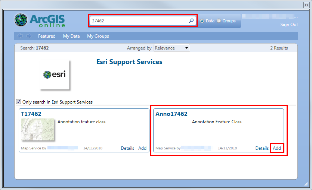Click the 2 Results count text
The width and height of the screenshot is (312, 190).
tap(279, 48)
